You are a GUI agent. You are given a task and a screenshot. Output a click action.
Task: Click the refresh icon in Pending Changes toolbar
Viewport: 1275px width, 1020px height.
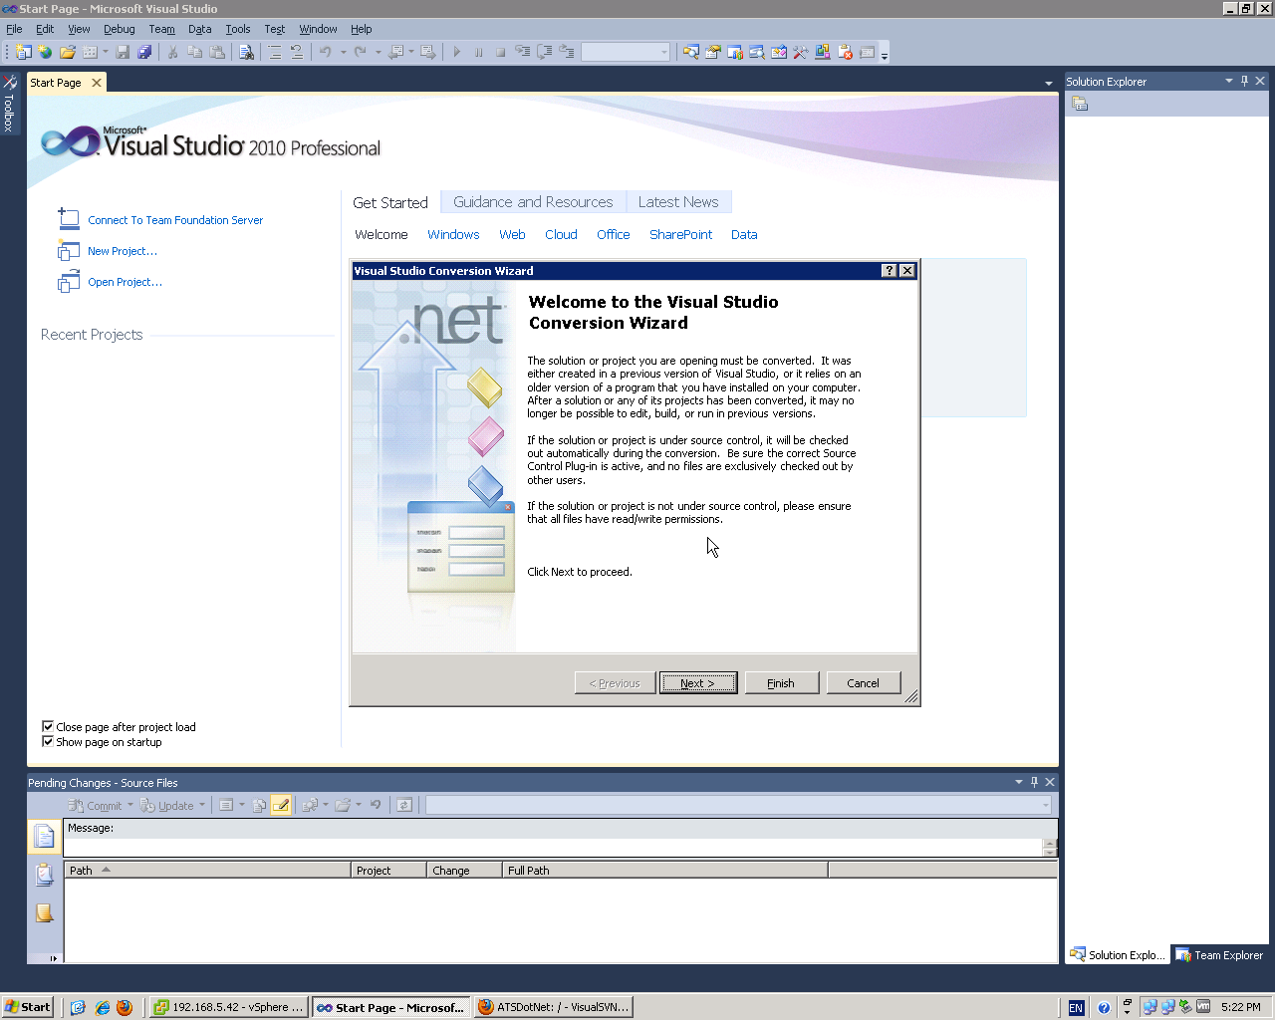[404, 805]
